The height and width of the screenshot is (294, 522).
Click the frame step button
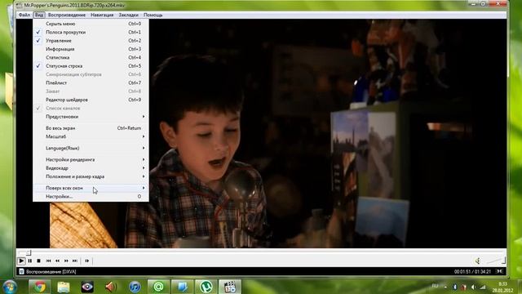pos(87,261)
